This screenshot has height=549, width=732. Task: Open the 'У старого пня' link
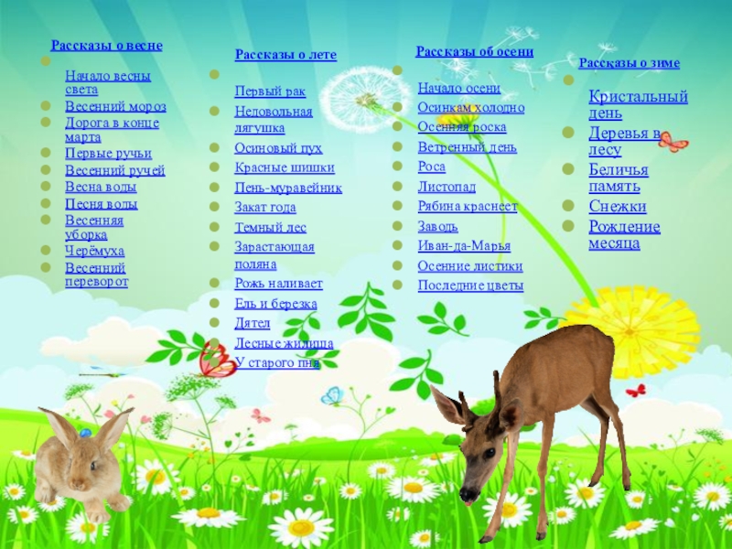[x=277, y=362]
